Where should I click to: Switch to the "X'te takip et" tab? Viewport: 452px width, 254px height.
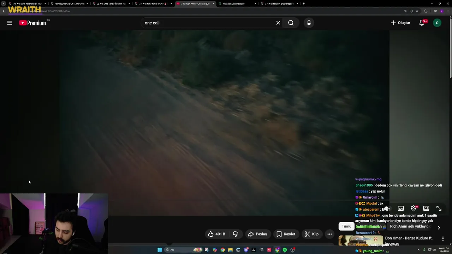279,4
